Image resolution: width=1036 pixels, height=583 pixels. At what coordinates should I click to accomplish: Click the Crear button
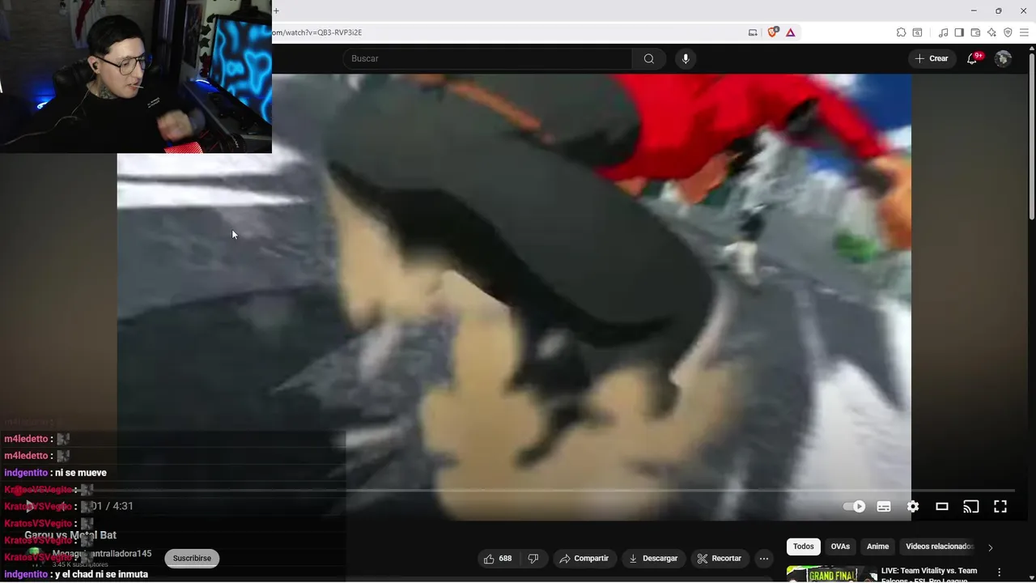point(932,58)
